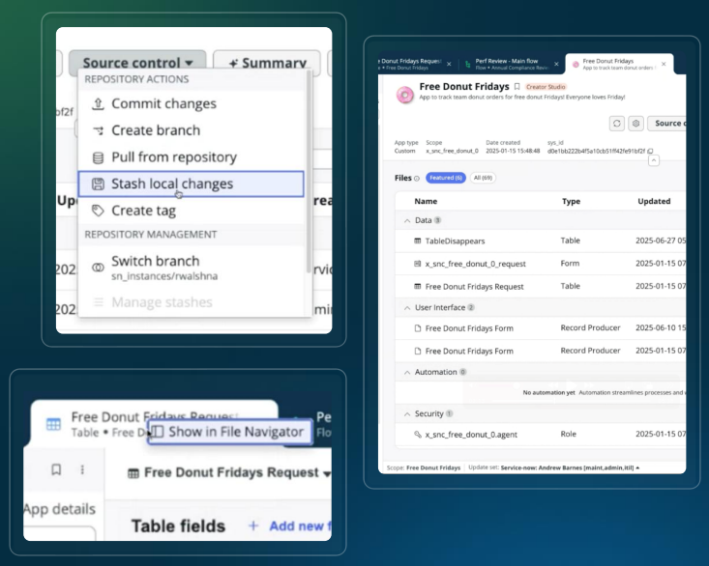The image size is (709, 566).
Task: Collapse the User Interface file group
Action: [406, 307]
